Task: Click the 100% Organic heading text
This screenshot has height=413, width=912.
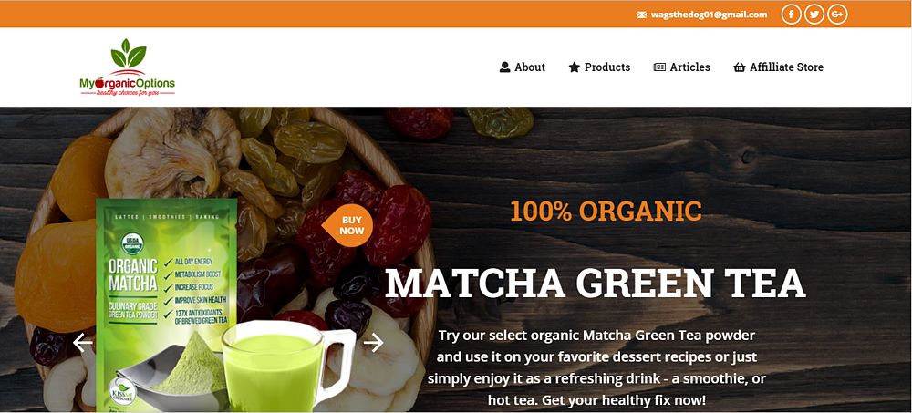Action: (x=606, y=212)
